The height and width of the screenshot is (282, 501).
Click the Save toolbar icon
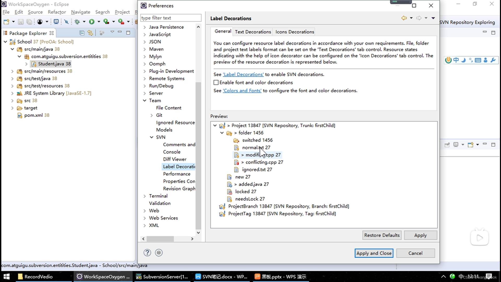21,22
